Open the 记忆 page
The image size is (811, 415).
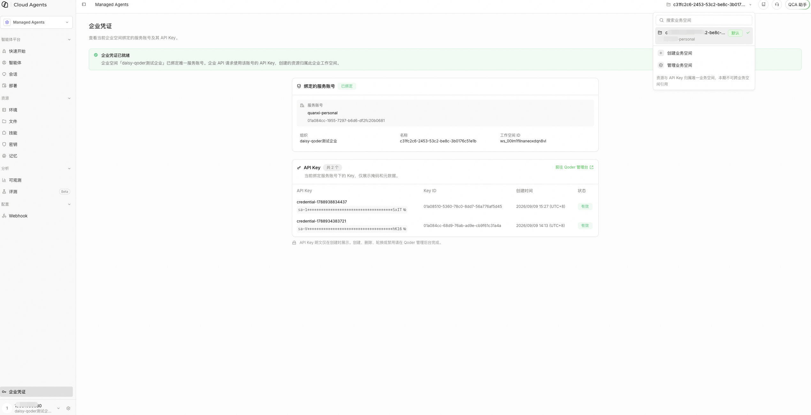point(36,156)
